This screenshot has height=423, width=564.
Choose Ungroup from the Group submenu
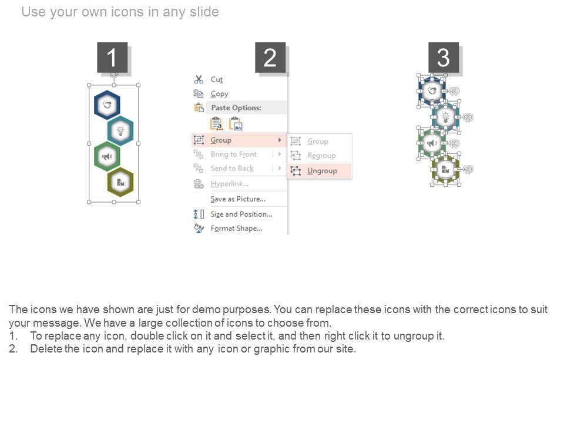point(322,171)
